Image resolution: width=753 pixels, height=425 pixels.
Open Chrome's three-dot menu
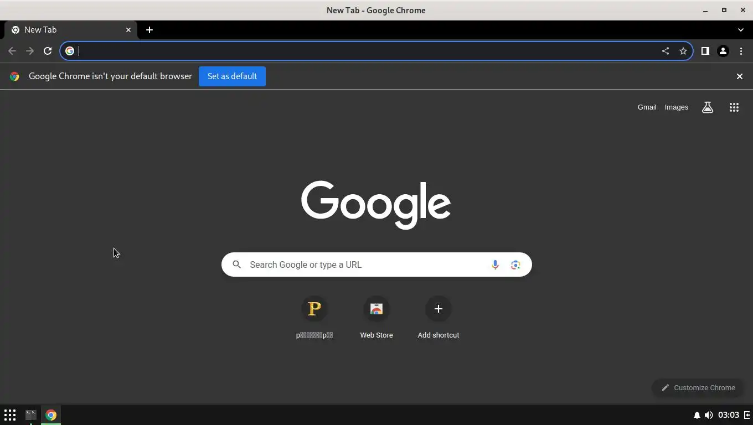tap(741, 51)
